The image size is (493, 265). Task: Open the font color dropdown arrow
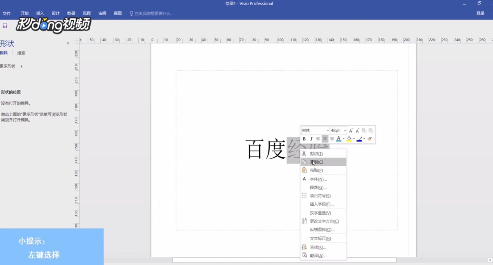(x=344, y=139)
